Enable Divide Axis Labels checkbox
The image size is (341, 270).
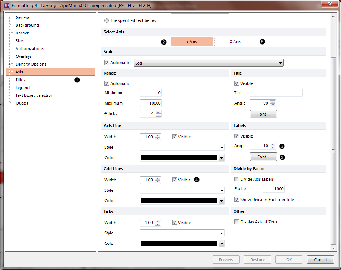(237, 179)
